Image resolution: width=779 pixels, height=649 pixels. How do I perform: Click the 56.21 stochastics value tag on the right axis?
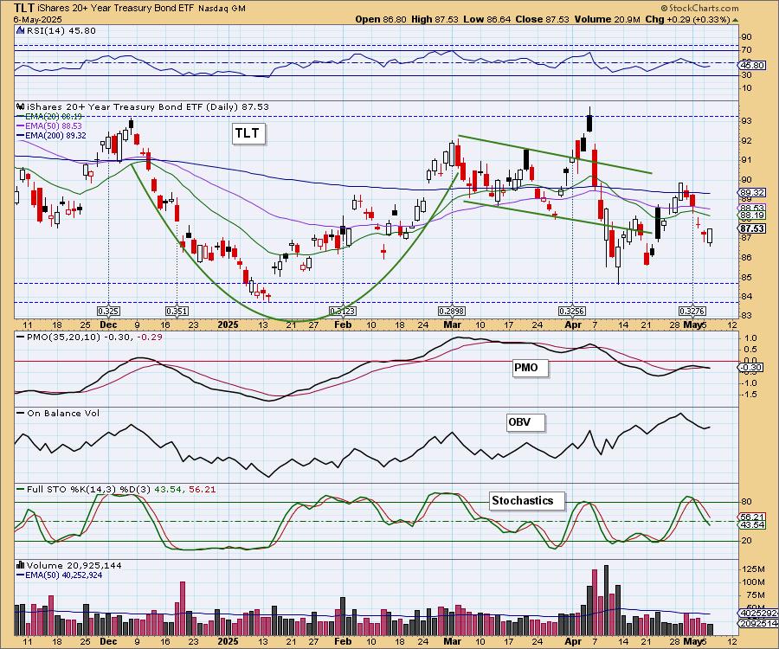click(751, 517)
